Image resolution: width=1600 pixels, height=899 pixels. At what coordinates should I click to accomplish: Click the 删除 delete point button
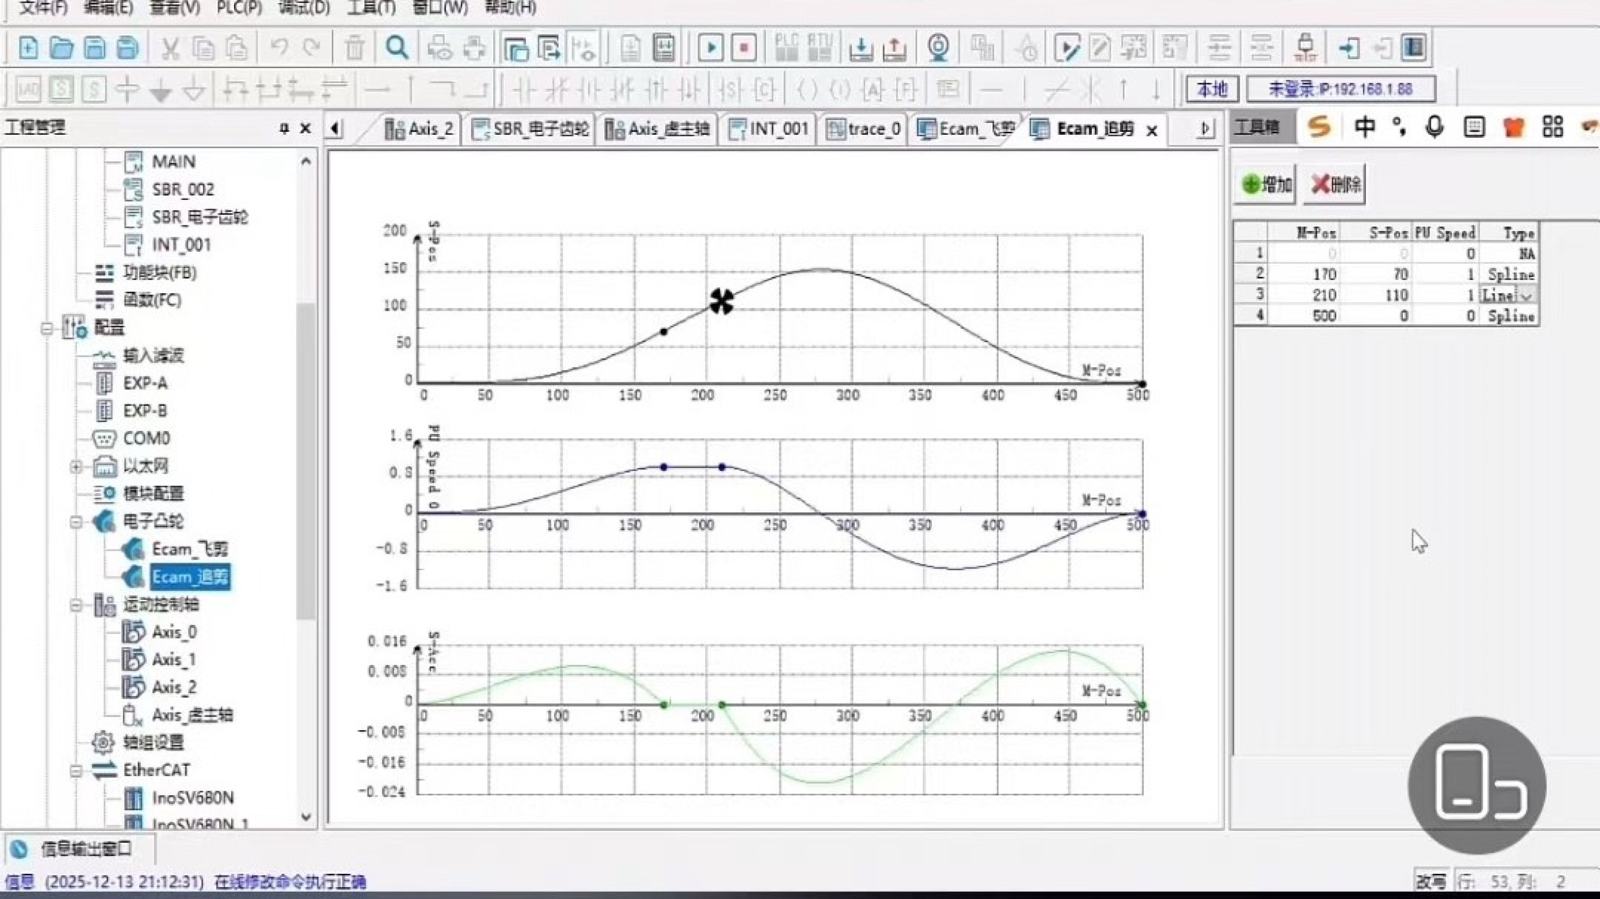pyautogui.click(x=1335, y=184)
